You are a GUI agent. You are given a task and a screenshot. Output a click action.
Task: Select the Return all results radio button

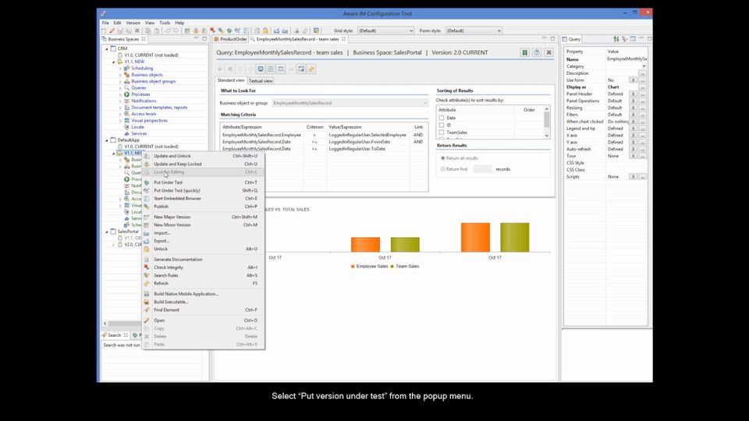coord(443,158)
